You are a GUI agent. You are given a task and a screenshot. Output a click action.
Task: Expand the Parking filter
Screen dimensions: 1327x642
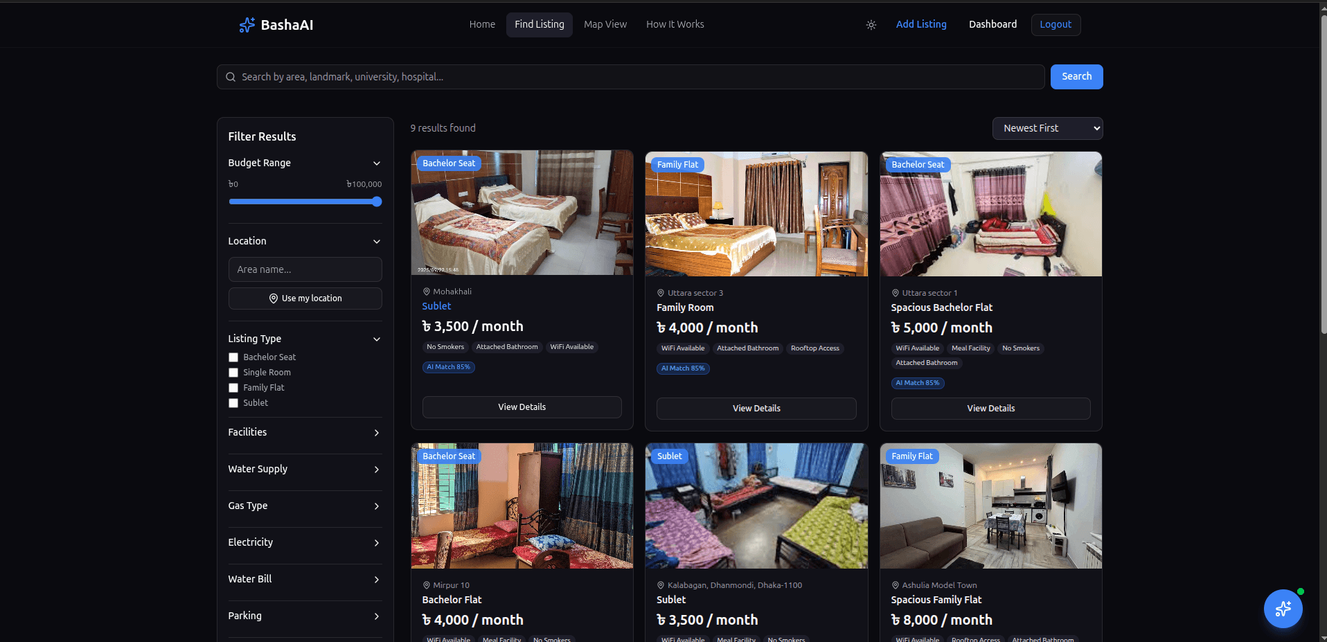(x=305, y=616)
